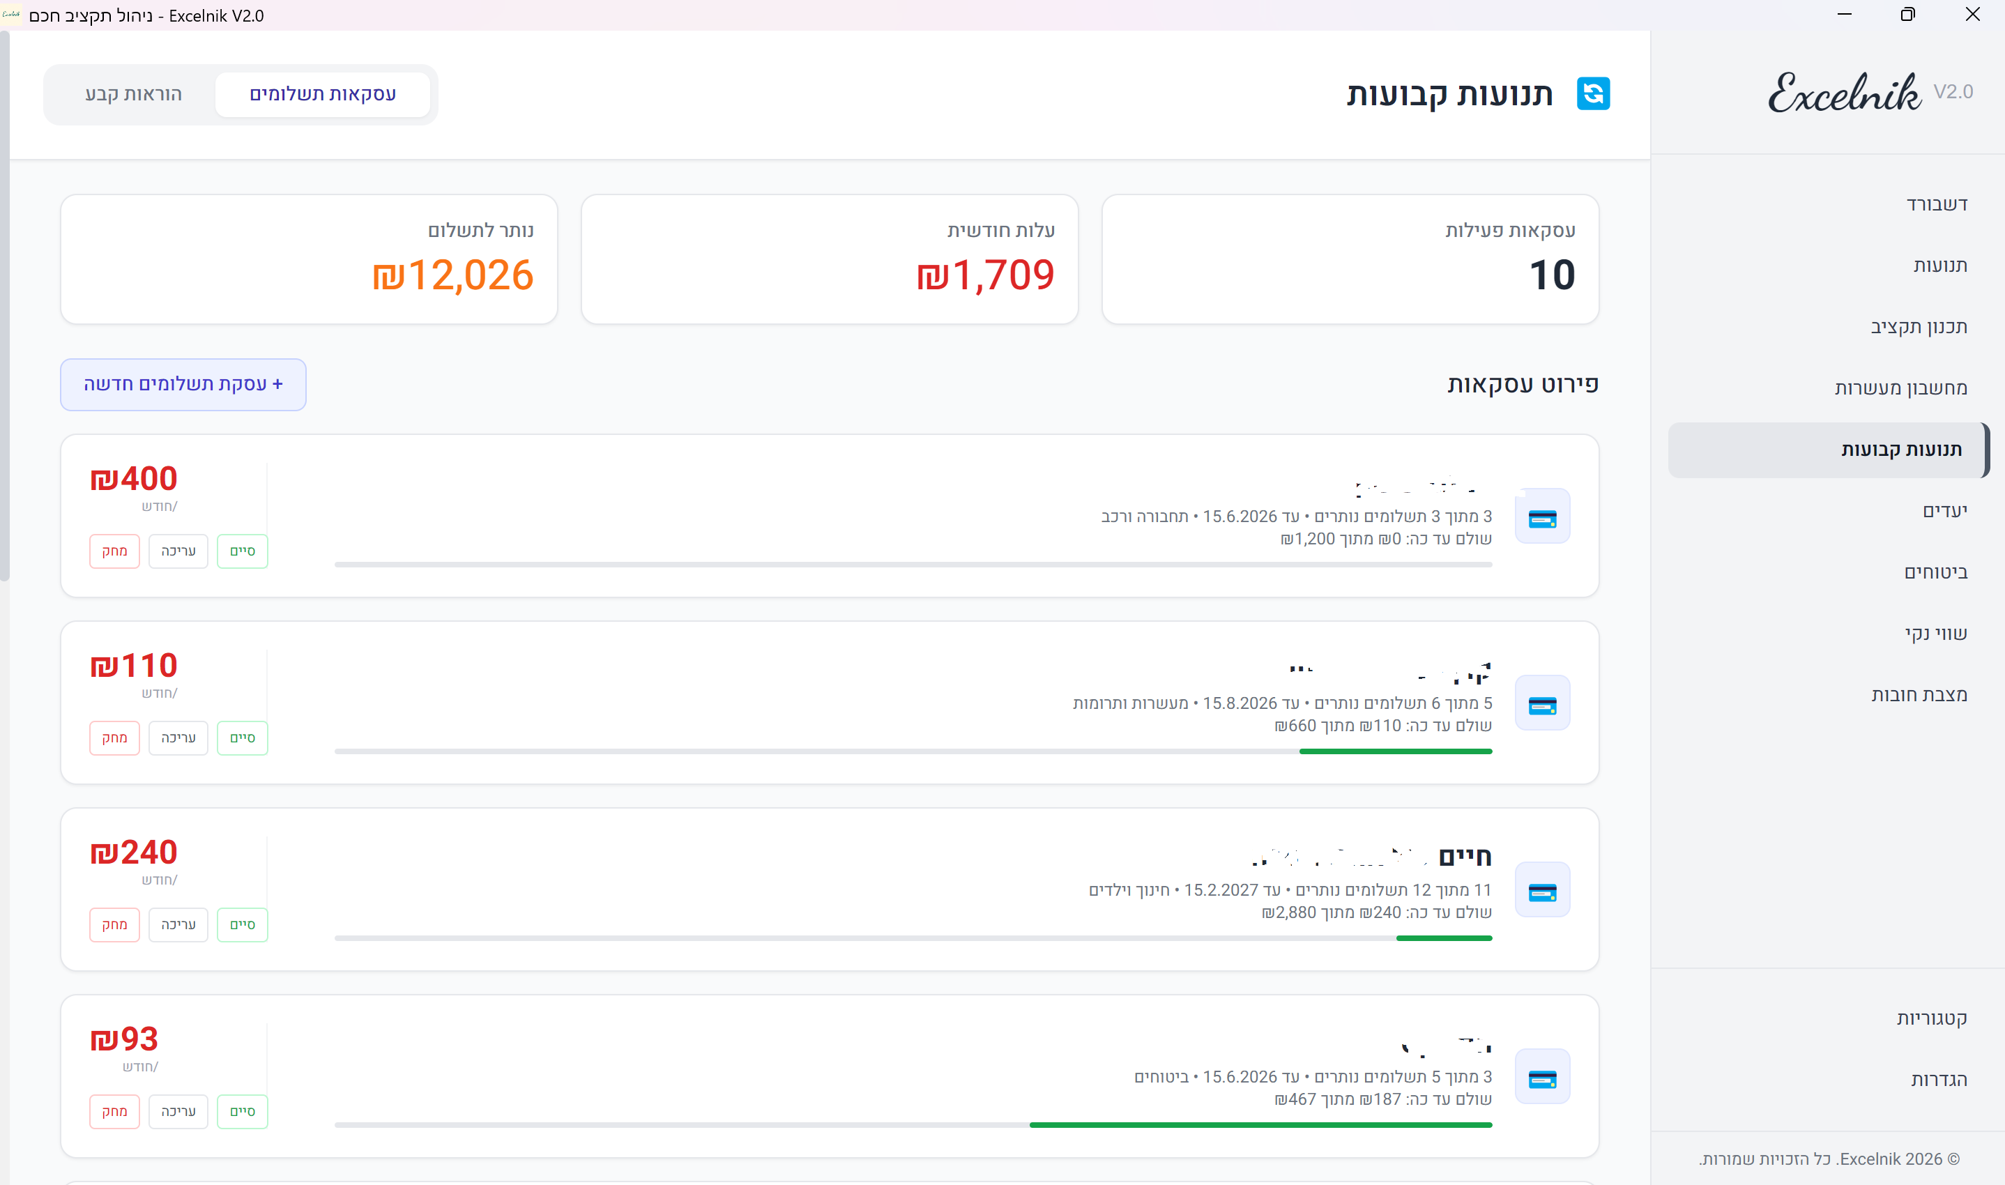This screenshot has width=2005, height=1185.
Task: Select the עסקאות תשלומים tab
Action: click(323, 94)
